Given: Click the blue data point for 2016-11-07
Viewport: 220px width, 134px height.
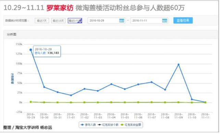Looking at the screenshot, I should (x=151, y=82).
